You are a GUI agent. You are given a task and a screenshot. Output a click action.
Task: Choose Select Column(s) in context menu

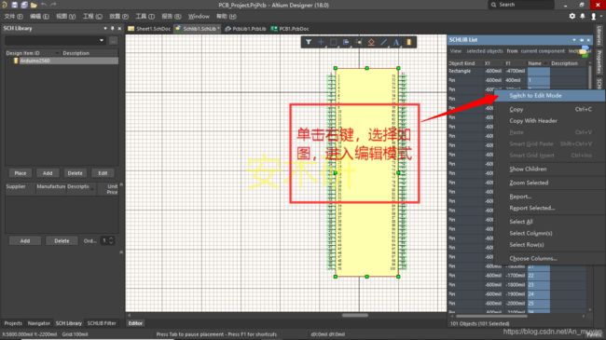pos(530,234)
